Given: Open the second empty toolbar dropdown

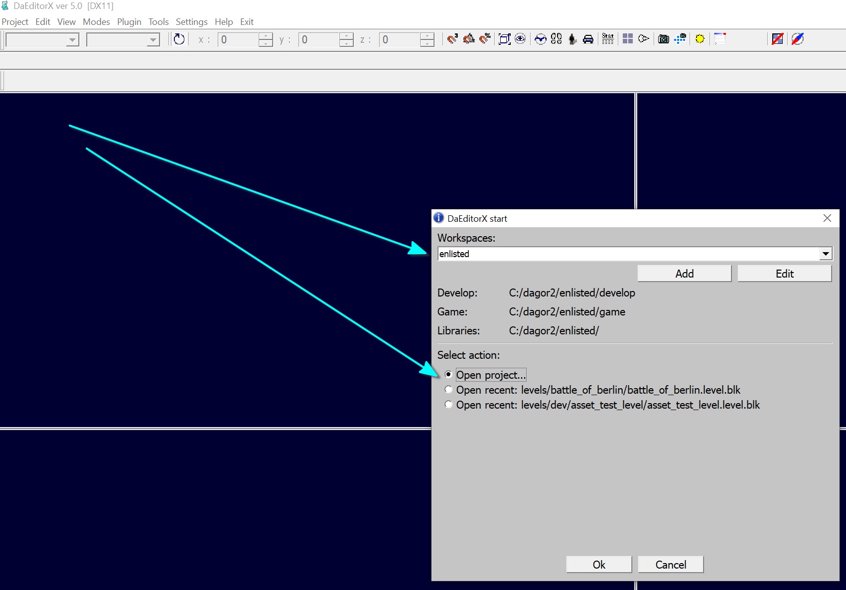Looking at the screenshot, I should tap(153, 39).
